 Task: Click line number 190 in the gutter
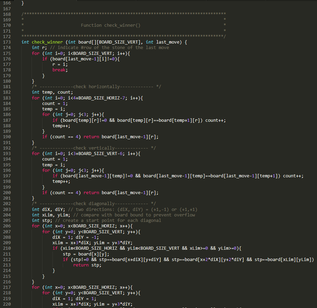pyautogui.click(x=7, y=137)
